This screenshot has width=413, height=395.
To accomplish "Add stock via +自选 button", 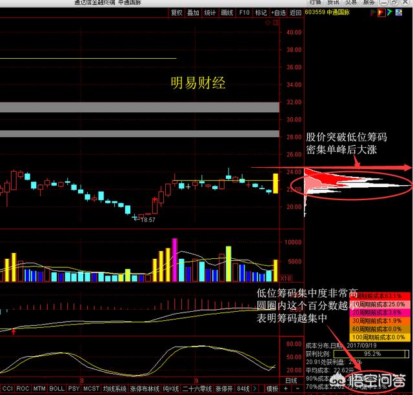I will [x=279, y=12].
